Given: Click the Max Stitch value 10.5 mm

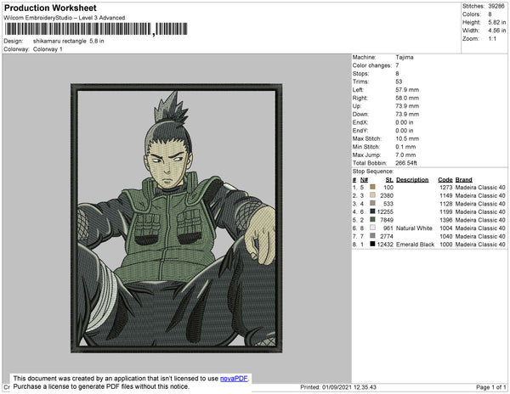Looking at the screenshot, I should click(x=407, y=138).
